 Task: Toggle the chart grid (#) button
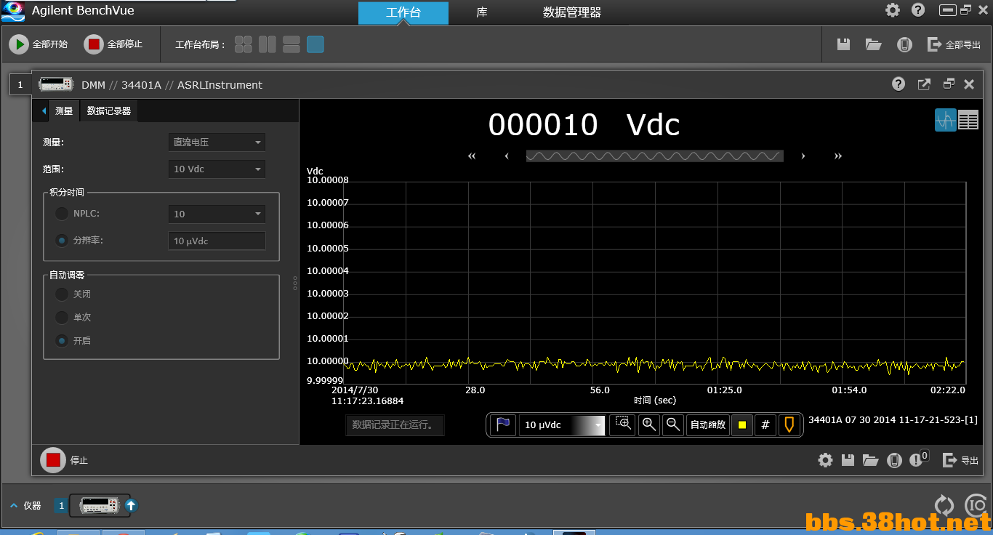(765, 425)
